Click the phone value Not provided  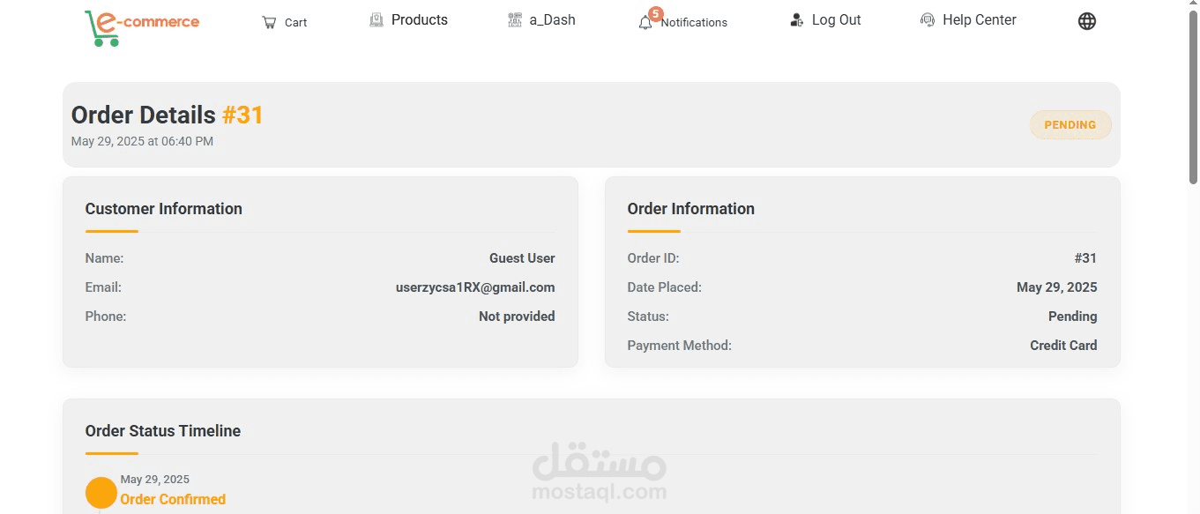(x=517, y=317)
